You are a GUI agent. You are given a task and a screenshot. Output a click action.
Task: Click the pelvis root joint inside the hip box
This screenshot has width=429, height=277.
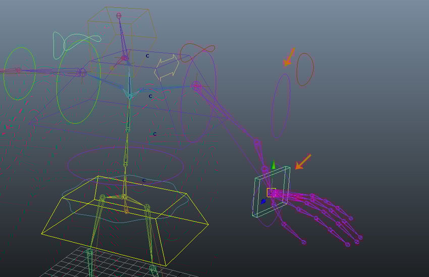click(124, 196)
